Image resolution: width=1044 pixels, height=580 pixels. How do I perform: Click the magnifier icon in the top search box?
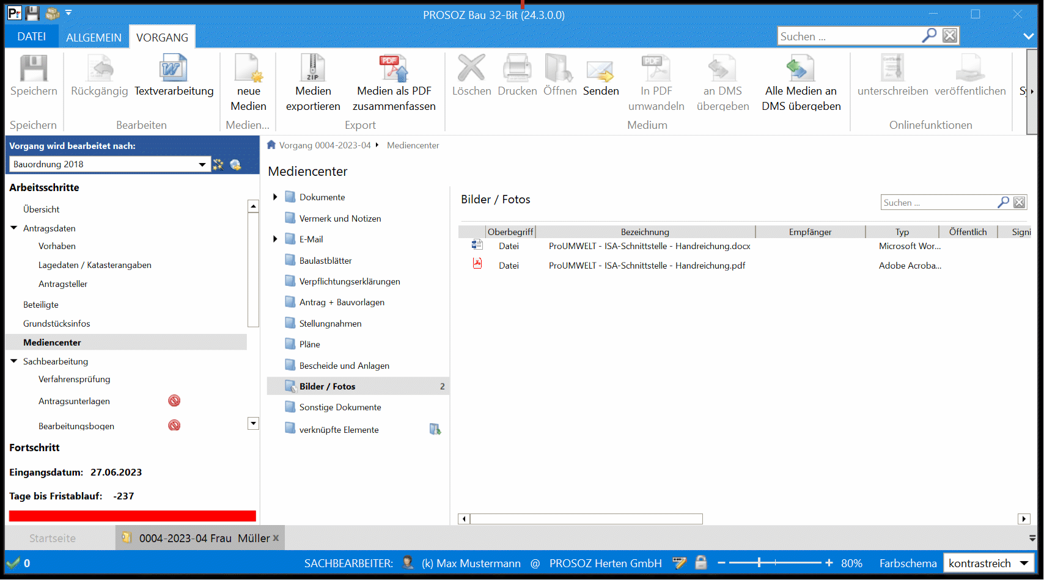(929, 36)
